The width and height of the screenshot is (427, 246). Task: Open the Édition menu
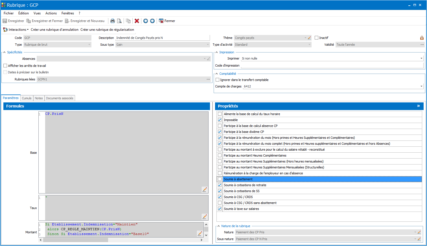(x=23, y=13)
